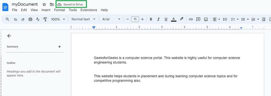Click the insert link icon
The width and height of the screenshot is (271, 96).
click(191, 19)
